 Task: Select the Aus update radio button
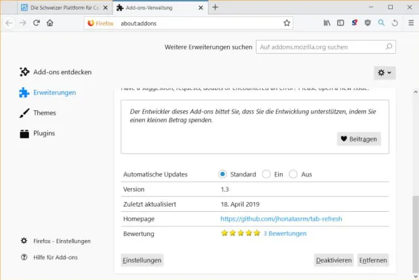pyautogui.click(x=293, y=174)
